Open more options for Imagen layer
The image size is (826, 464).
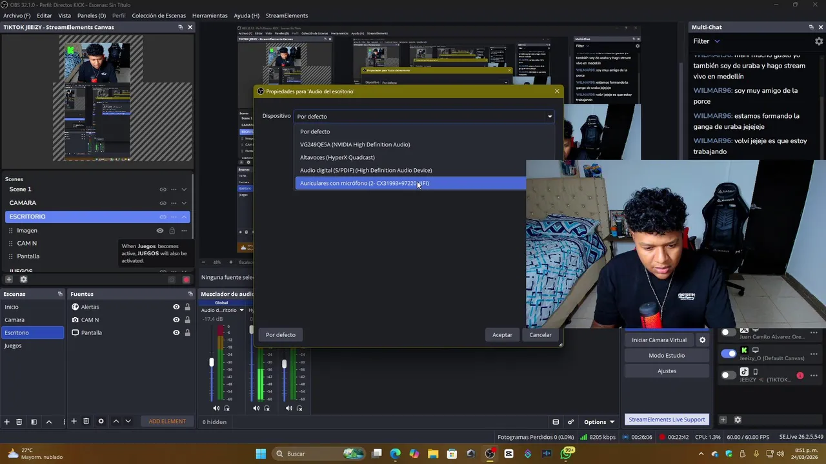(184, 231)
